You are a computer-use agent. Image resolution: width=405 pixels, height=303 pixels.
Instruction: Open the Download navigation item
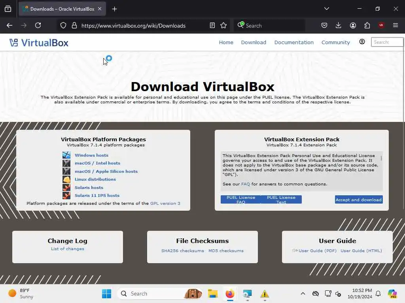(x=254, y=43)
